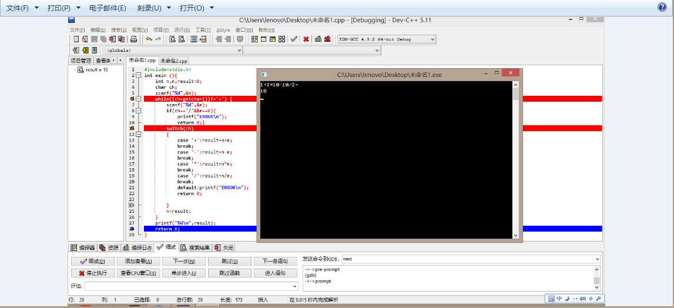Select the result = 10 watch entry

[x=97, y=70]
